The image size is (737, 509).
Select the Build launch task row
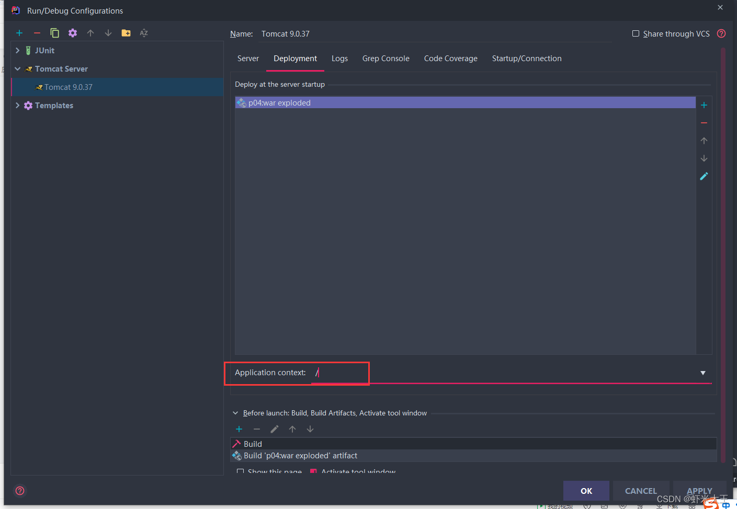pyautogui.click(x=473, y=444)
